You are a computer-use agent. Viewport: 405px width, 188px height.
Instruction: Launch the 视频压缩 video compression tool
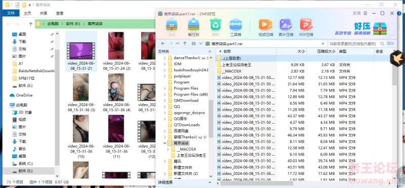point(266,27)
